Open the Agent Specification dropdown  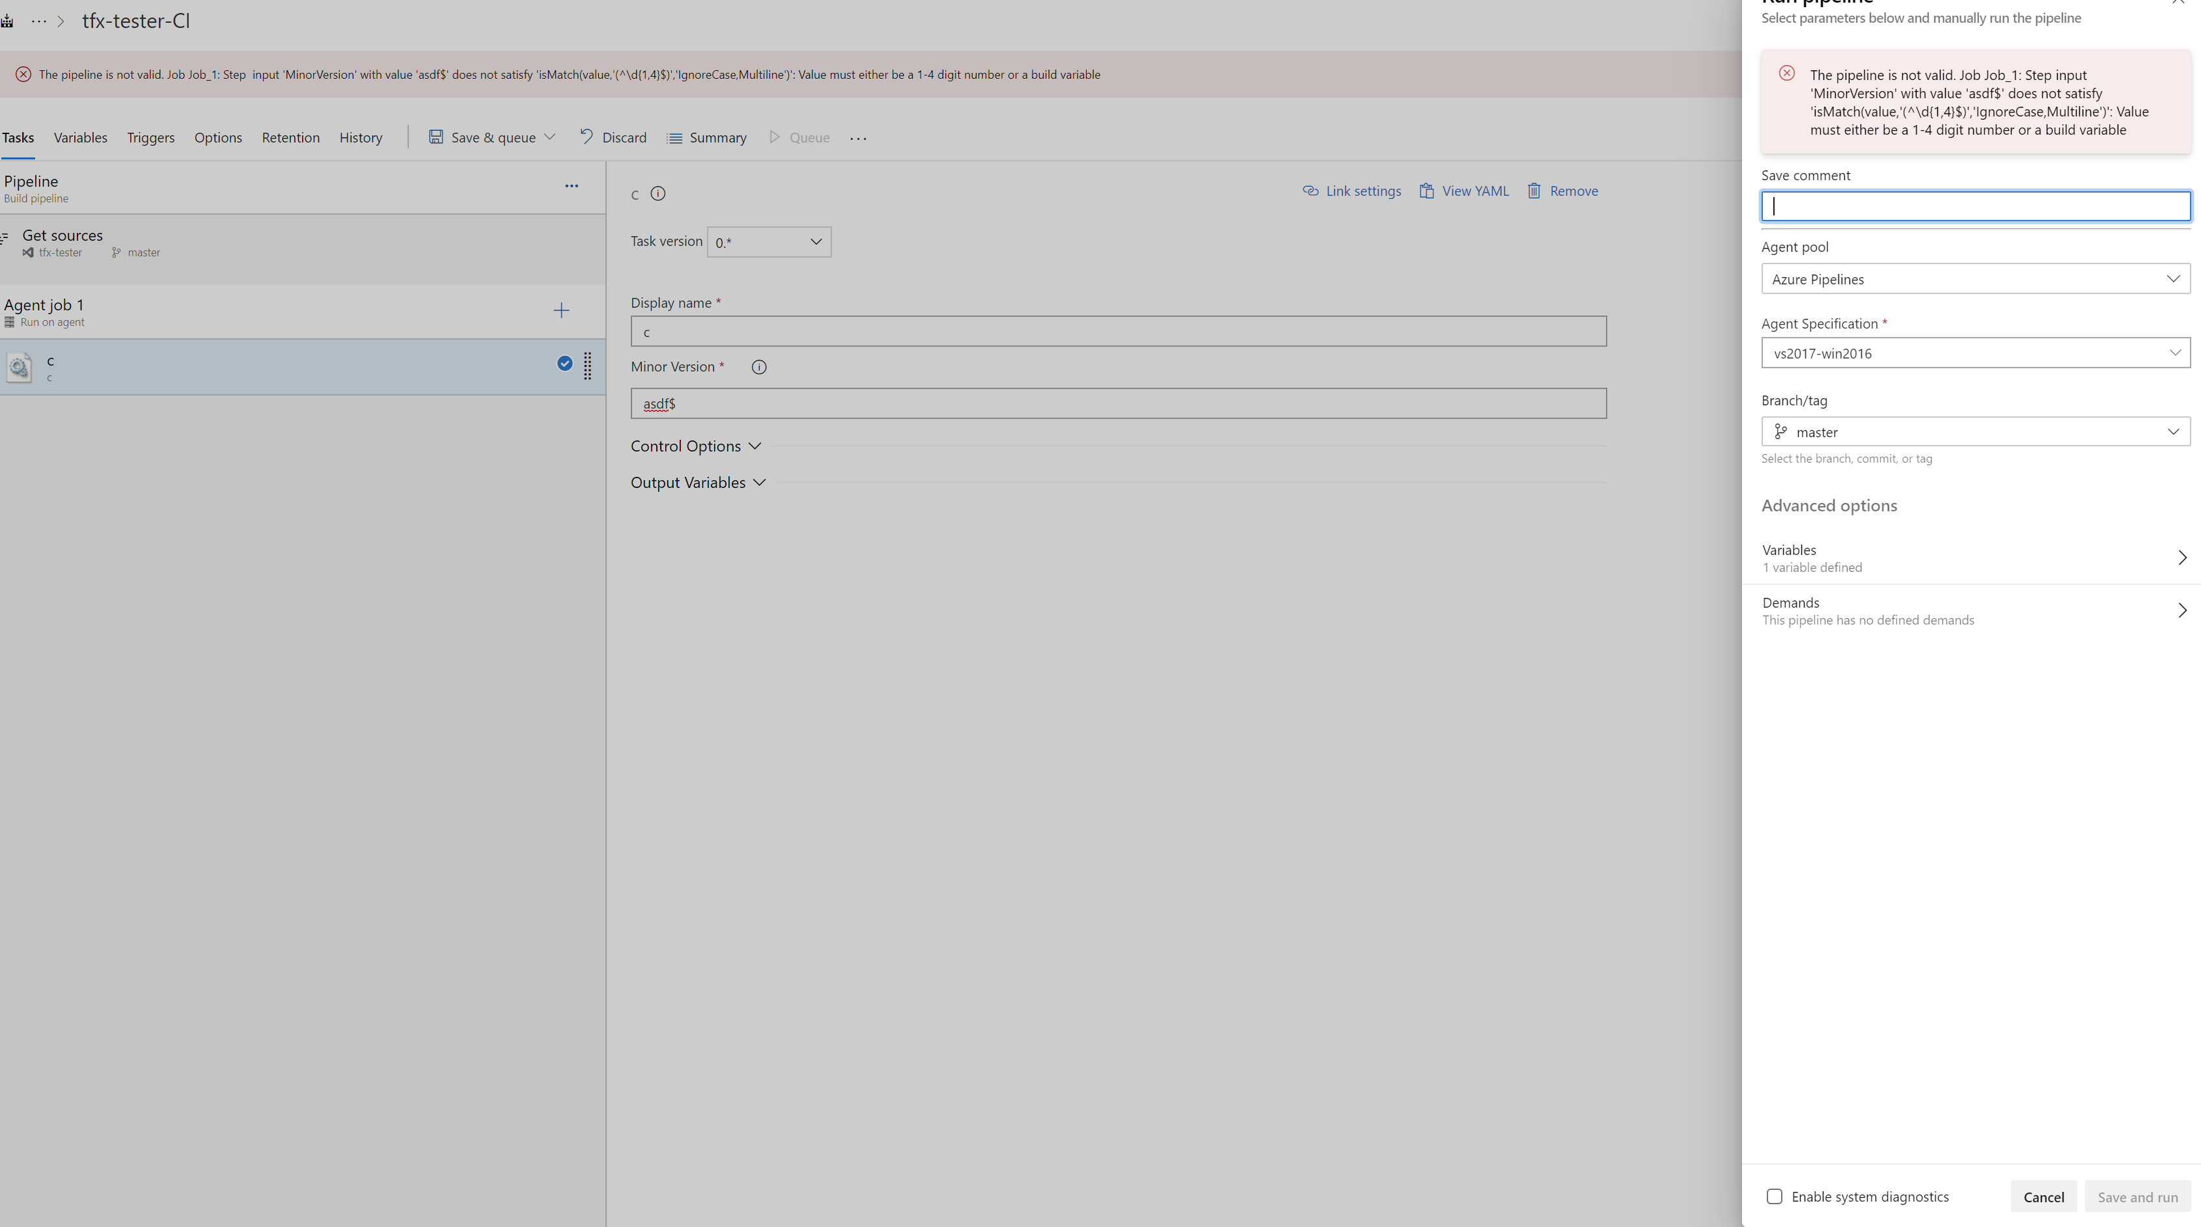pyautogui.click(x=1975, y=353)
